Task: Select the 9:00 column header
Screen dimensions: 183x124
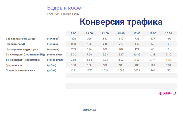Action: pyautogui.click(x=73, y=34)
